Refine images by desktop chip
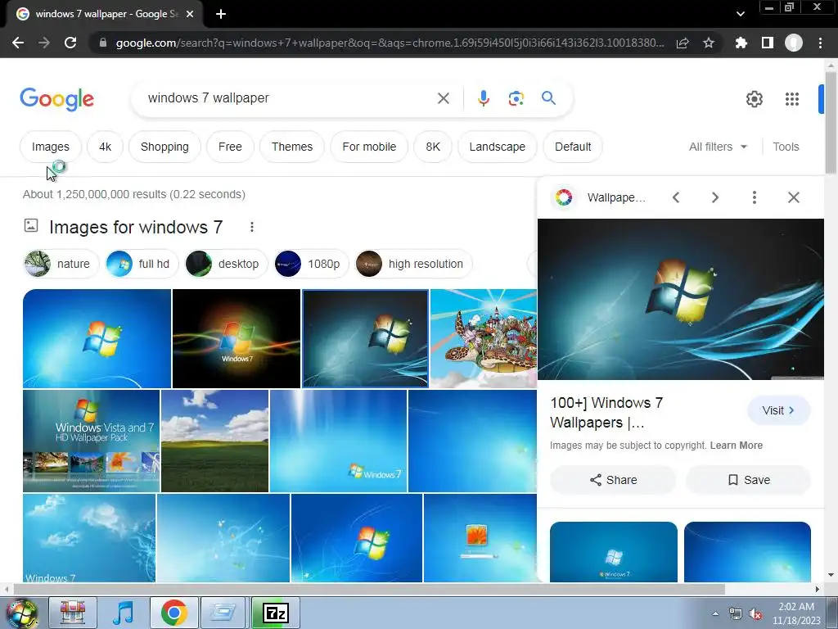The height and width of the screenshot is (629, 838). 226,264
